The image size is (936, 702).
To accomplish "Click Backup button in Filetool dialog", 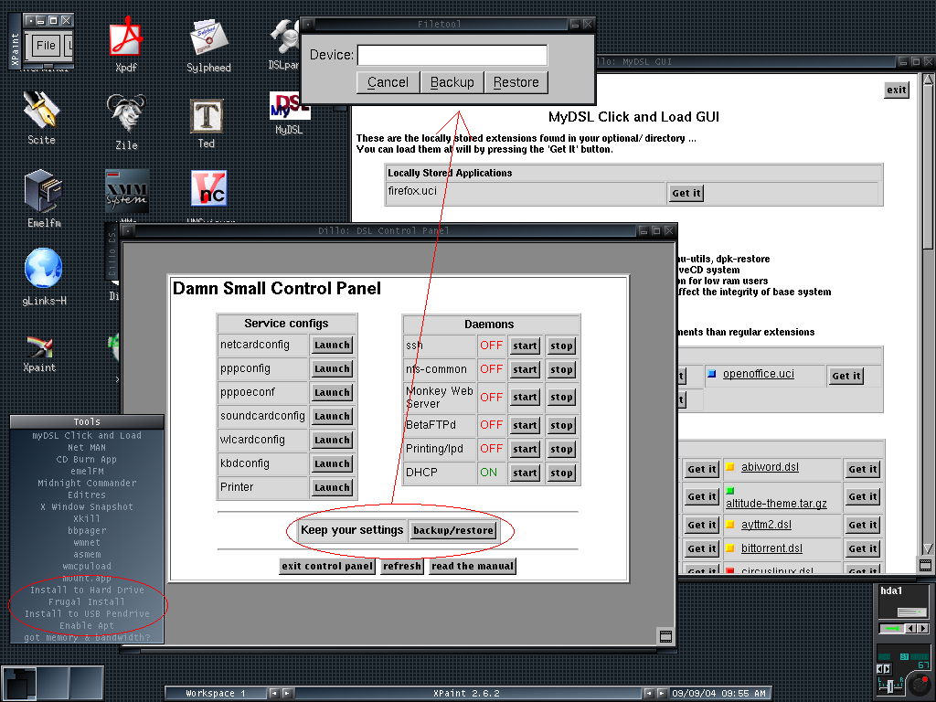I will click(x=452, y=82).
